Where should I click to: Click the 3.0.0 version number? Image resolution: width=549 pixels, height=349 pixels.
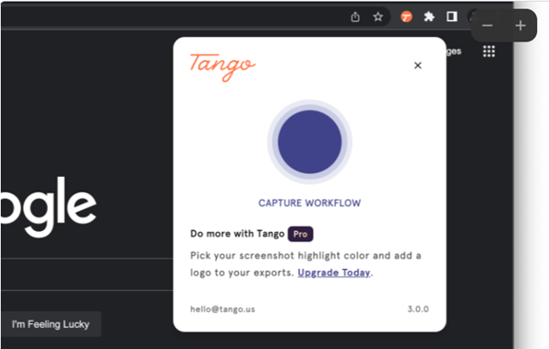[x=418, y=309]
